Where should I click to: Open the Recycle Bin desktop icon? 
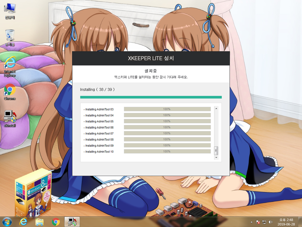tap(10, 38)
